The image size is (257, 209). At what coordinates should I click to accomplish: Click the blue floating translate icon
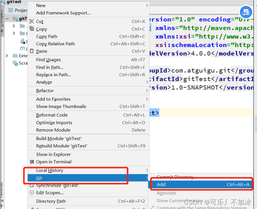click(246, 12)
